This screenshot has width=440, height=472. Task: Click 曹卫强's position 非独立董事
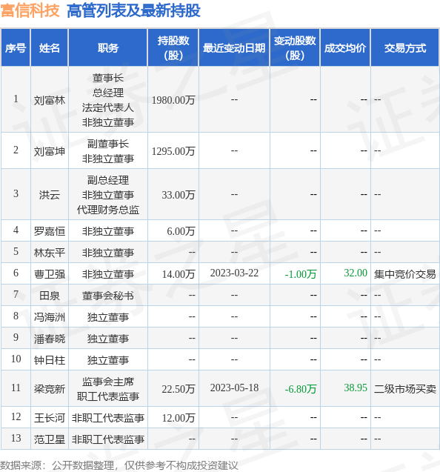108,274
